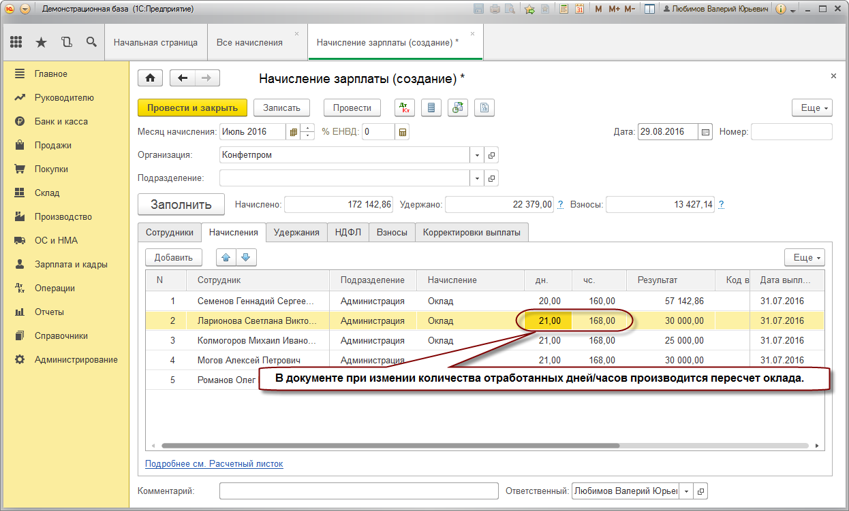Screen dimensions: 849x511
Task: Move row up with blue arrow
Action: point(226,257)
